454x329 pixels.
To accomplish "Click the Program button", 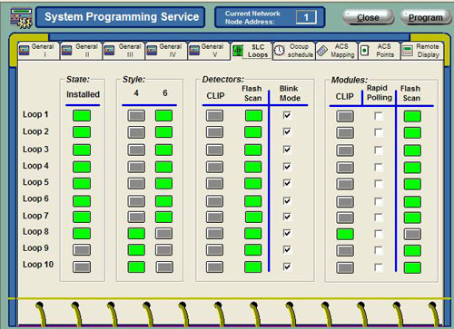I will coord(426,17).
